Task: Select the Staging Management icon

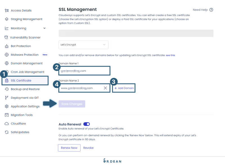Action: coord(6,19)
